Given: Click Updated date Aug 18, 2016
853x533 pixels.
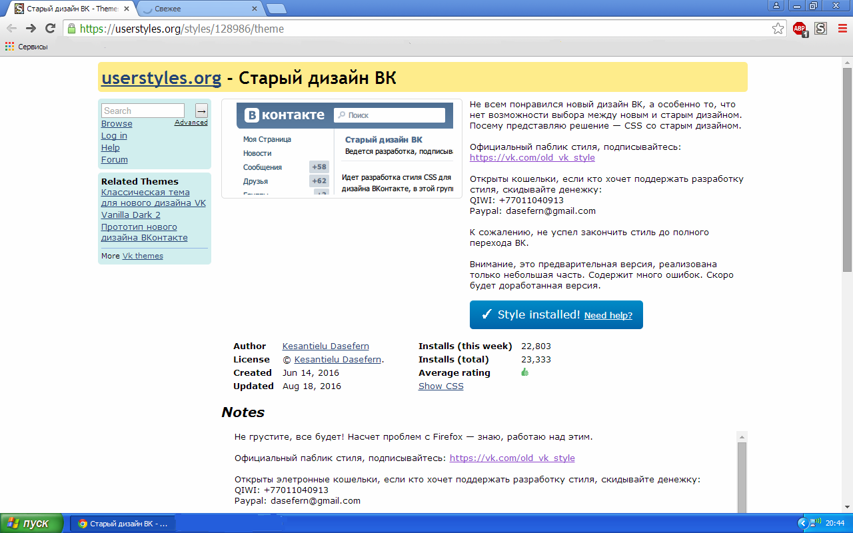Looking at the screenshot, I should click(311, 386).
